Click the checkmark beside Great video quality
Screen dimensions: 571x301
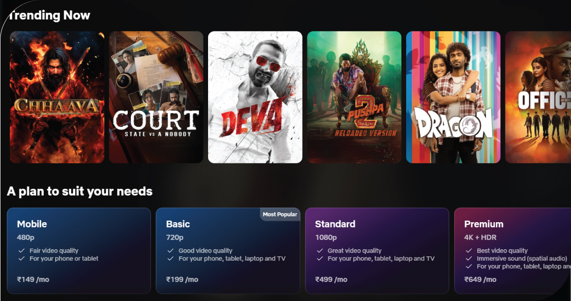pyautogui.click(x=319, y=251)
